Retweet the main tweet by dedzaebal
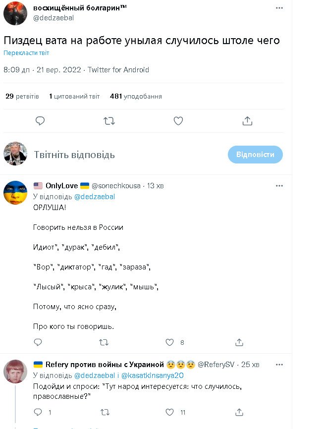The height and width of the screenshot is (429, 322). tap(109, 121)
